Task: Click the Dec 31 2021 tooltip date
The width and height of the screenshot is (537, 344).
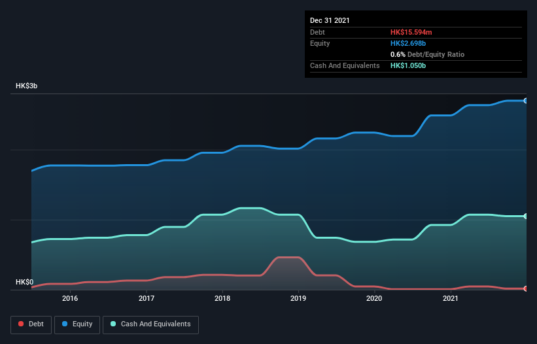Action: tap(330, 20)
